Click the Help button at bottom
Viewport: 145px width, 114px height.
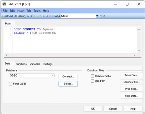coord(133,109)
